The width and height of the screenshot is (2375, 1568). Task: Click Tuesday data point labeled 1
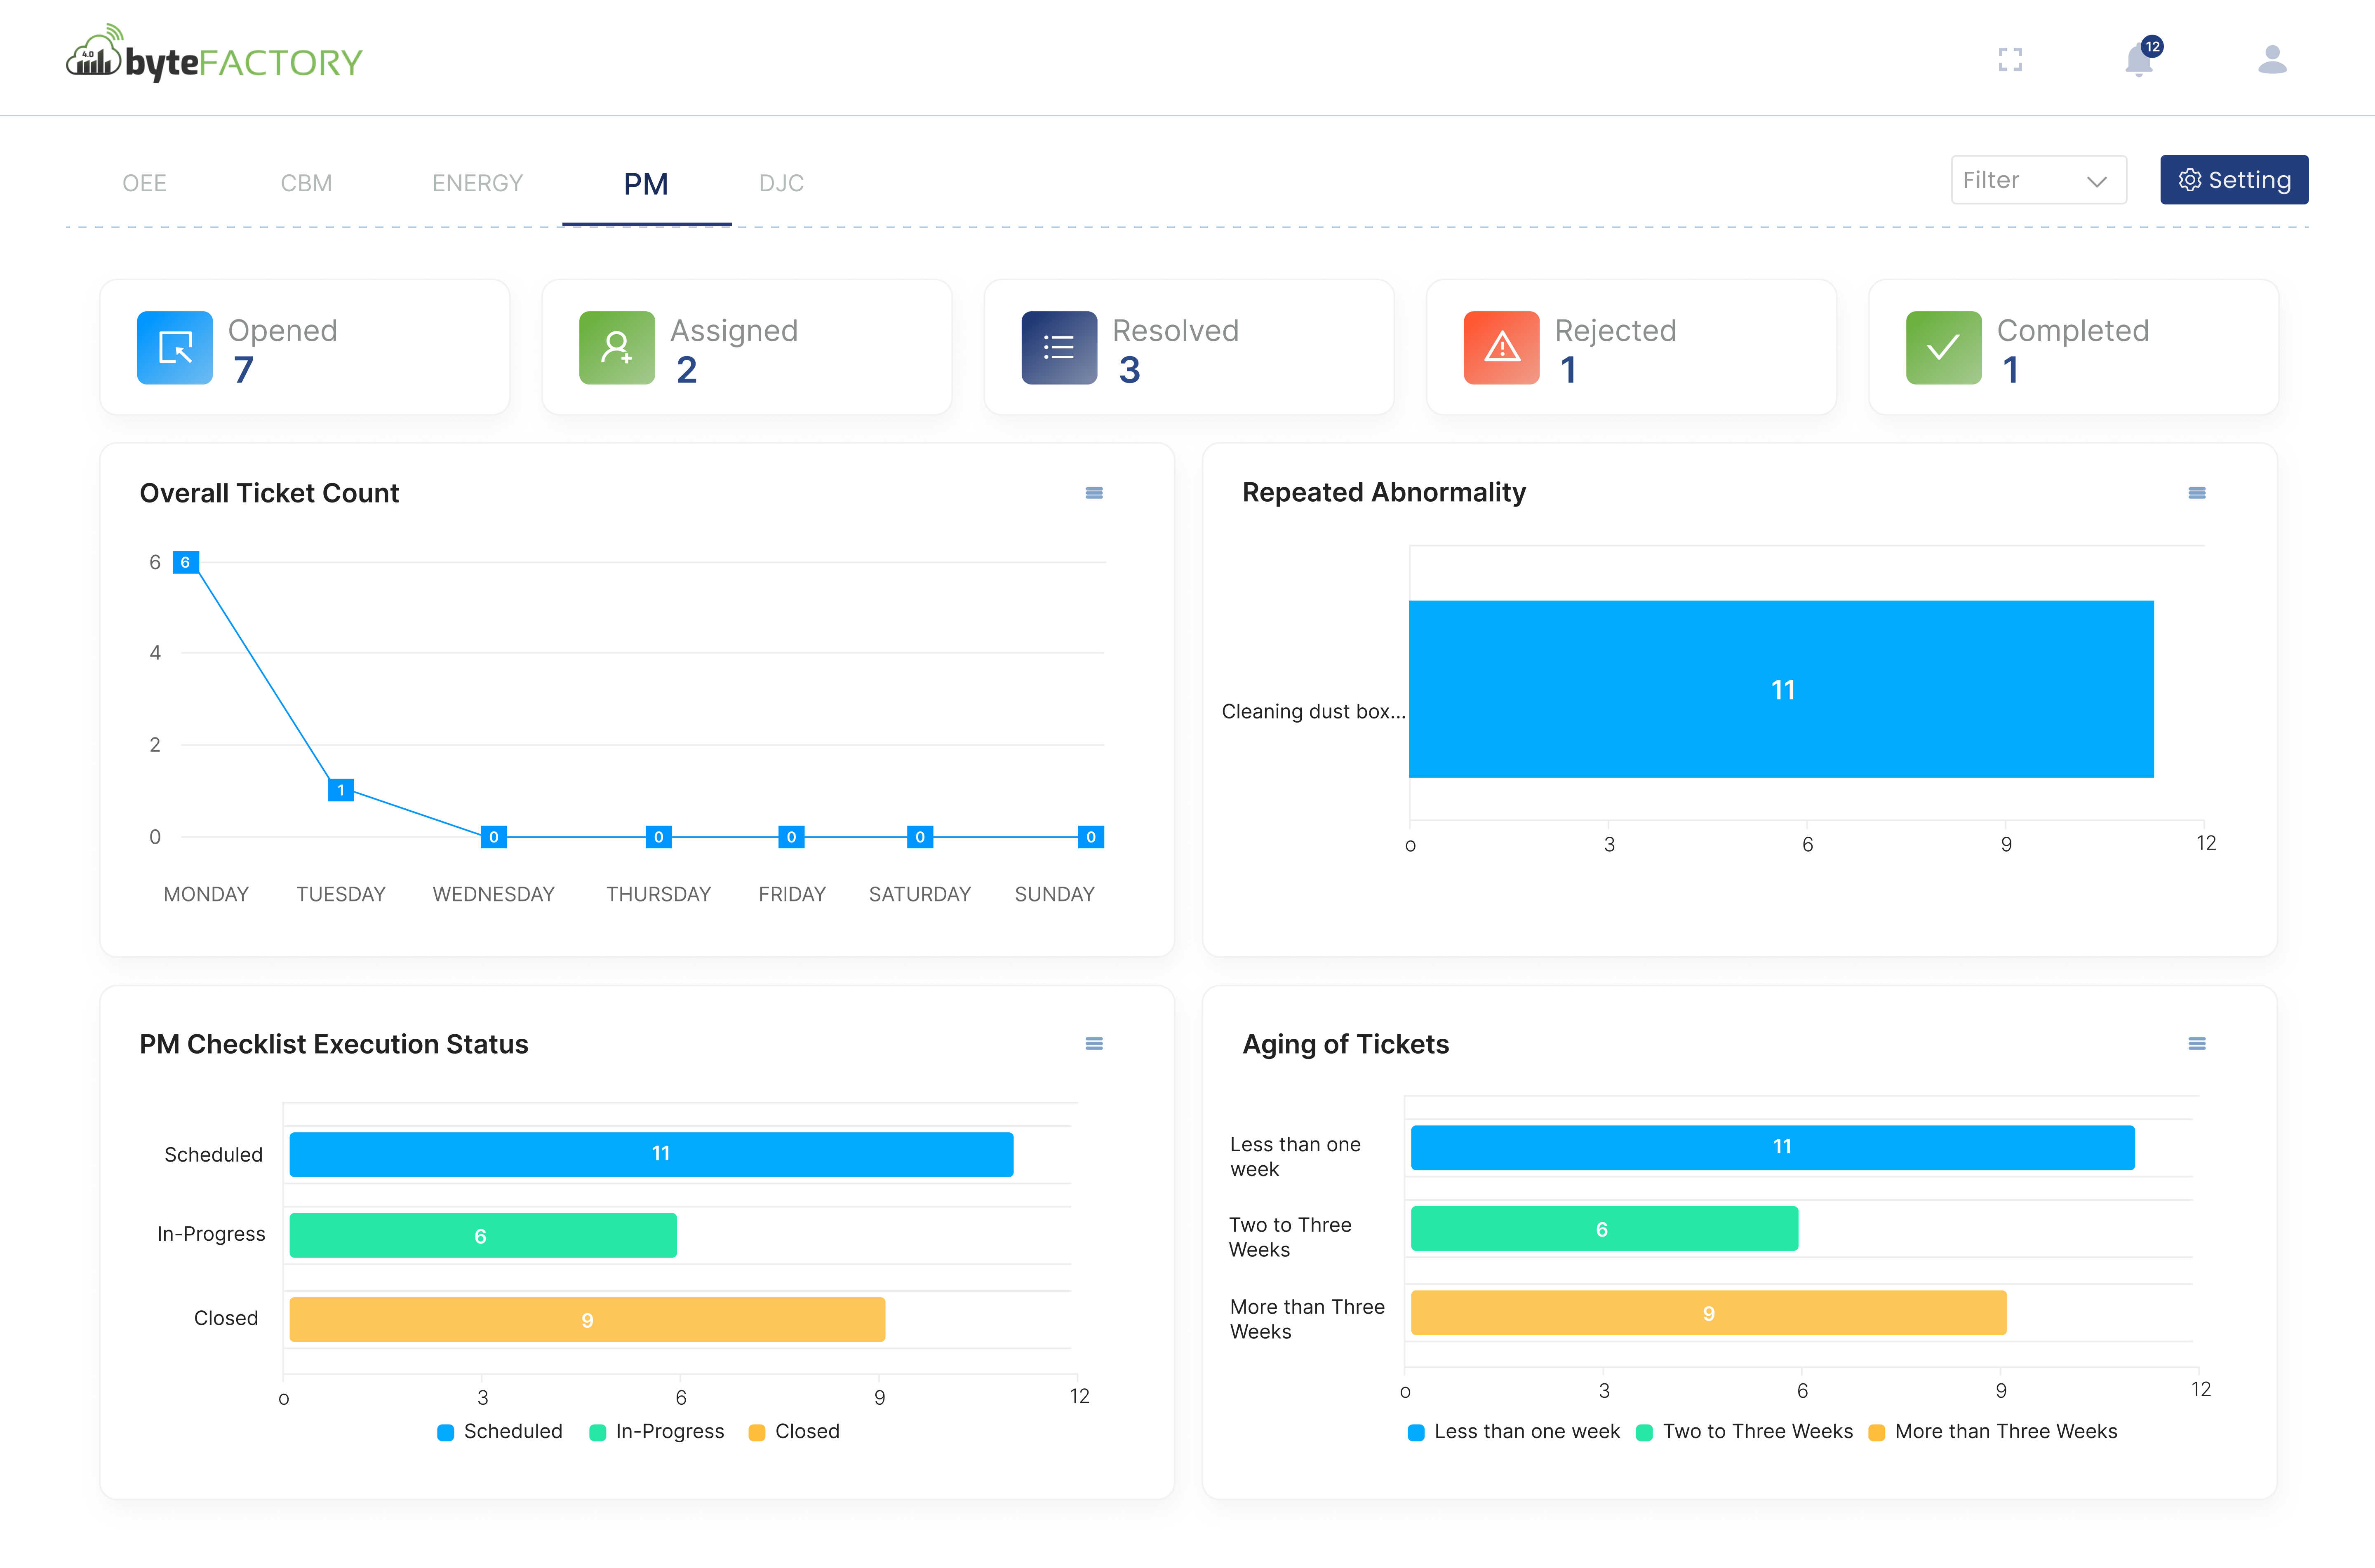click(x=341, y=790)
